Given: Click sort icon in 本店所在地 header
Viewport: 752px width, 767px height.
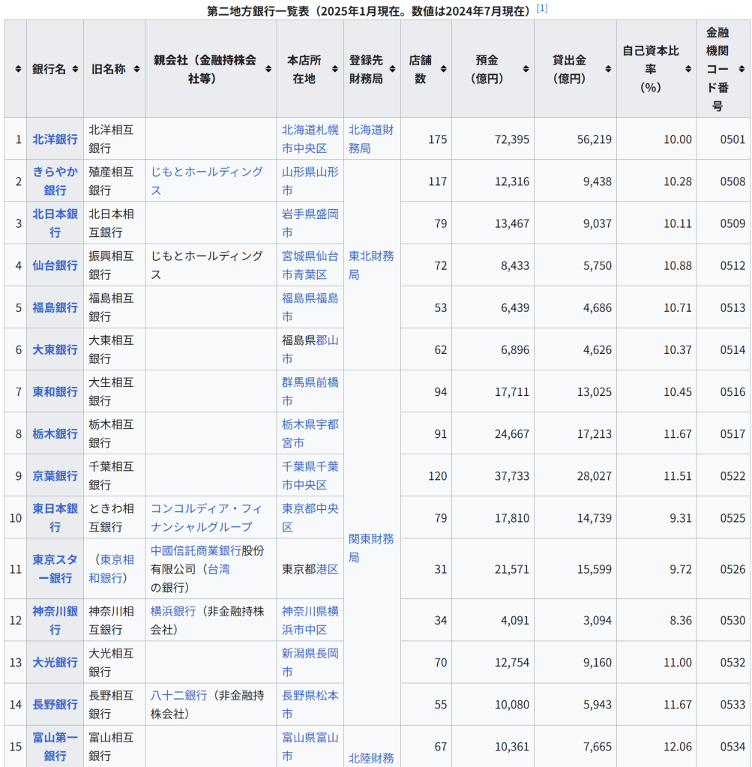Looking at the screenshot, I should (335, 69).
